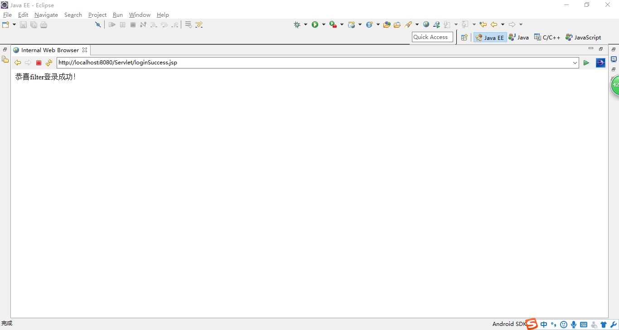Screen dimensions: 619x330
Task: Click the browser Back arrow icon
Action: (18, 63)
